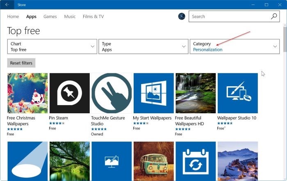Click the search magnifier icon

[274, 16]
